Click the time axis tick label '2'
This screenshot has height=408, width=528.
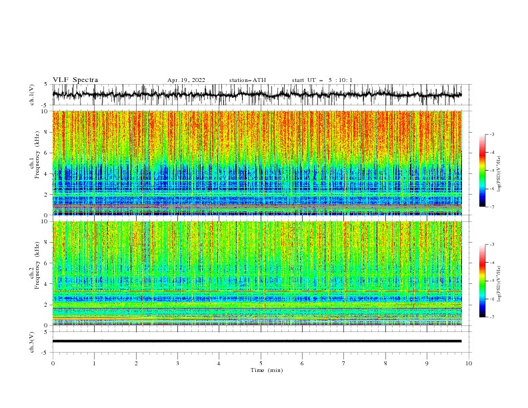coord(136,363)
